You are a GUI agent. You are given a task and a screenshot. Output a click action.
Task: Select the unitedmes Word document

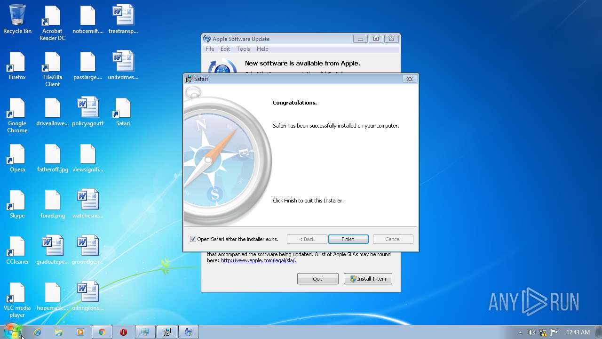pyautogui.click(x=123, y=65)
